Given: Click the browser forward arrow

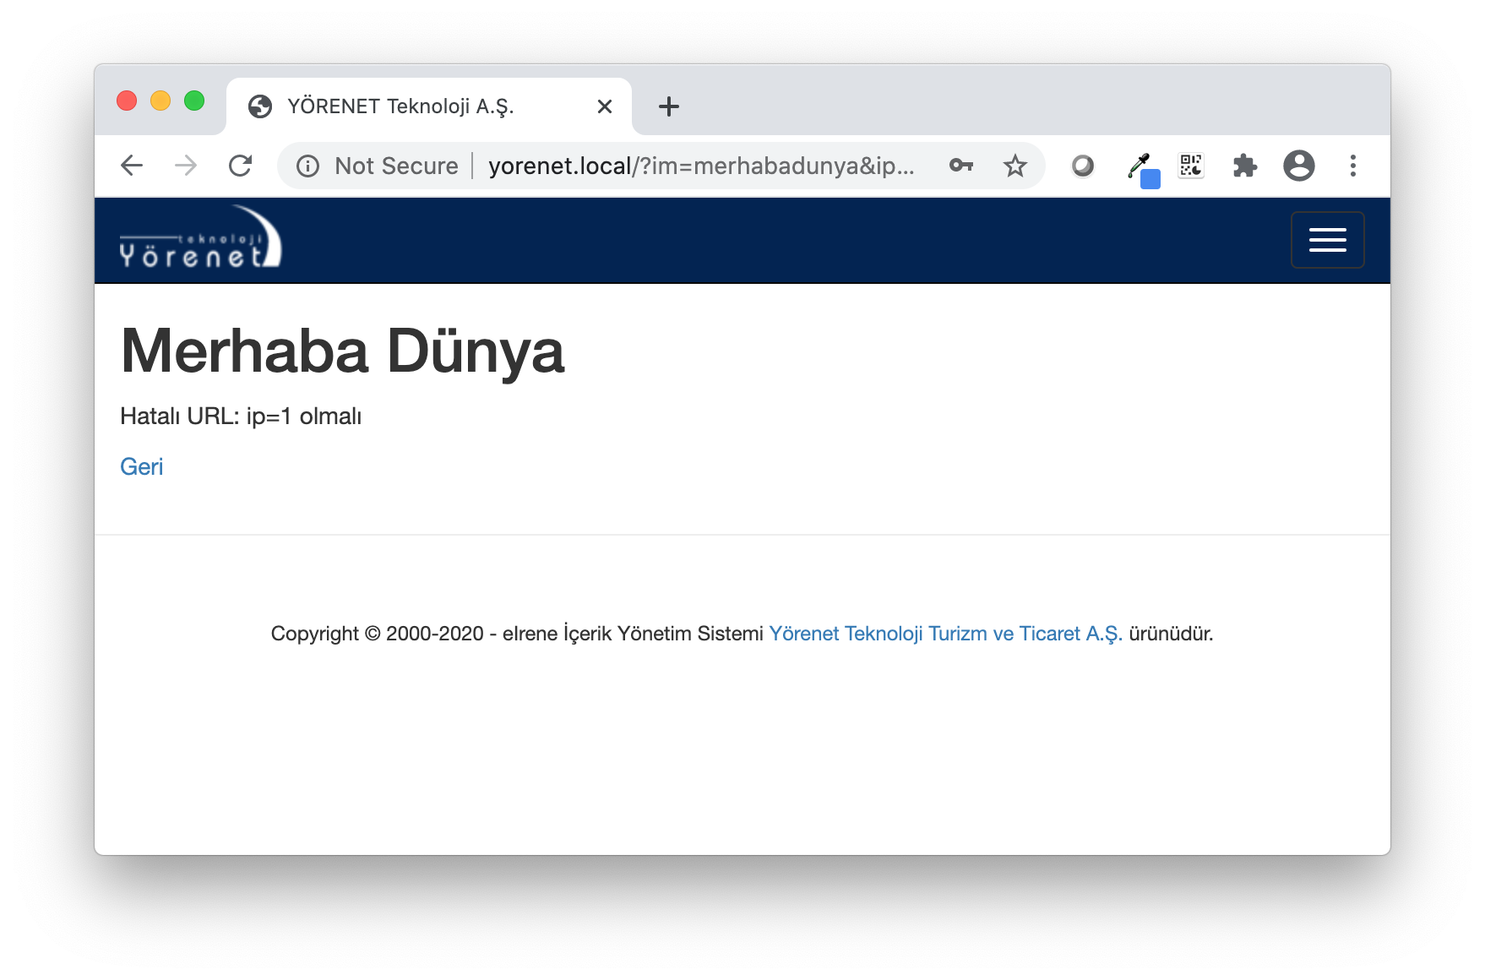Looking at the screenshot, I should click(x=186, y=166).
